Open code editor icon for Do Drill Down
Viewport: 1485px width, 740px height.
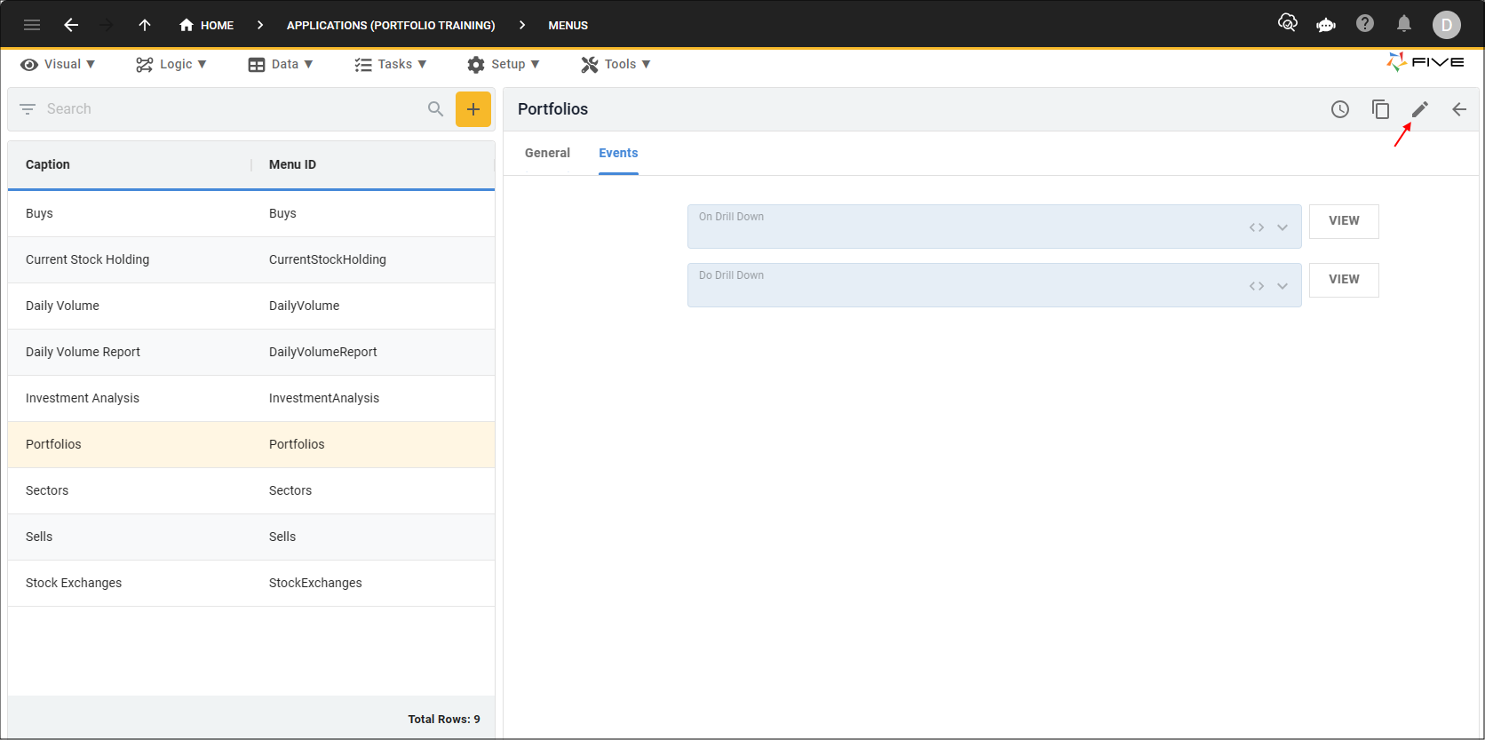click(1257, 286)
